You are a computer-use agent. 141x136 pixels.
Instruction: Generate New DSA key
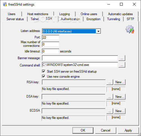[120, 97]
